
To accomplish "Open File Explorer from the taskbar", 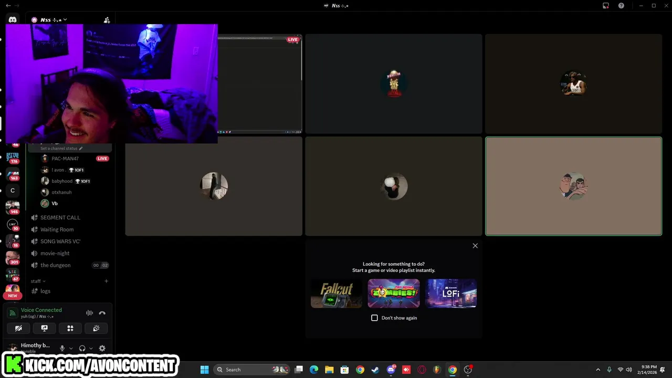I will [x=329, y=370].
